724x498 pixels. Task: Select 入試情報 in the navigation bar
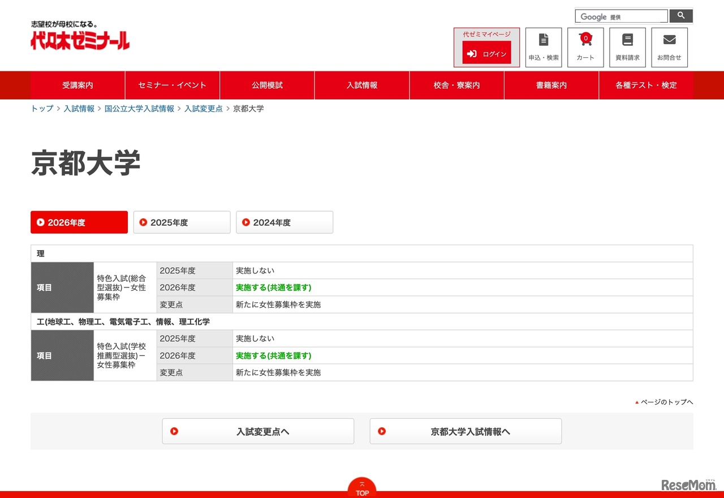[x=362, y=85]
